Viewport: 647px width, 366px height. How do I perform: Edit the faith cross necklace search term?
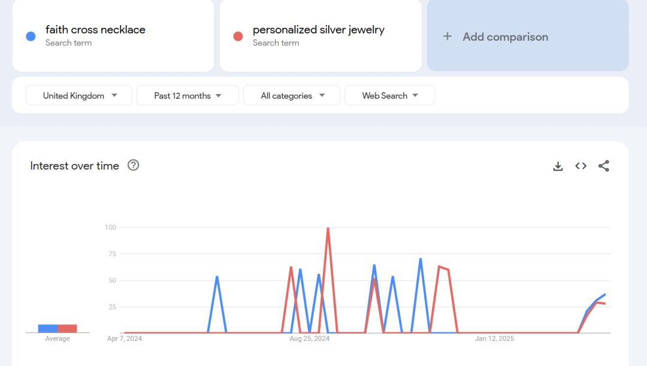click(x=95, y=30)
